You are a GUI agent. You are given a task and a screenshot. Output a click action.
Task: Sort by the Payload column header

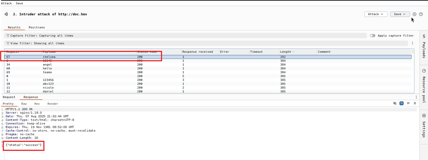coord(89,52)
